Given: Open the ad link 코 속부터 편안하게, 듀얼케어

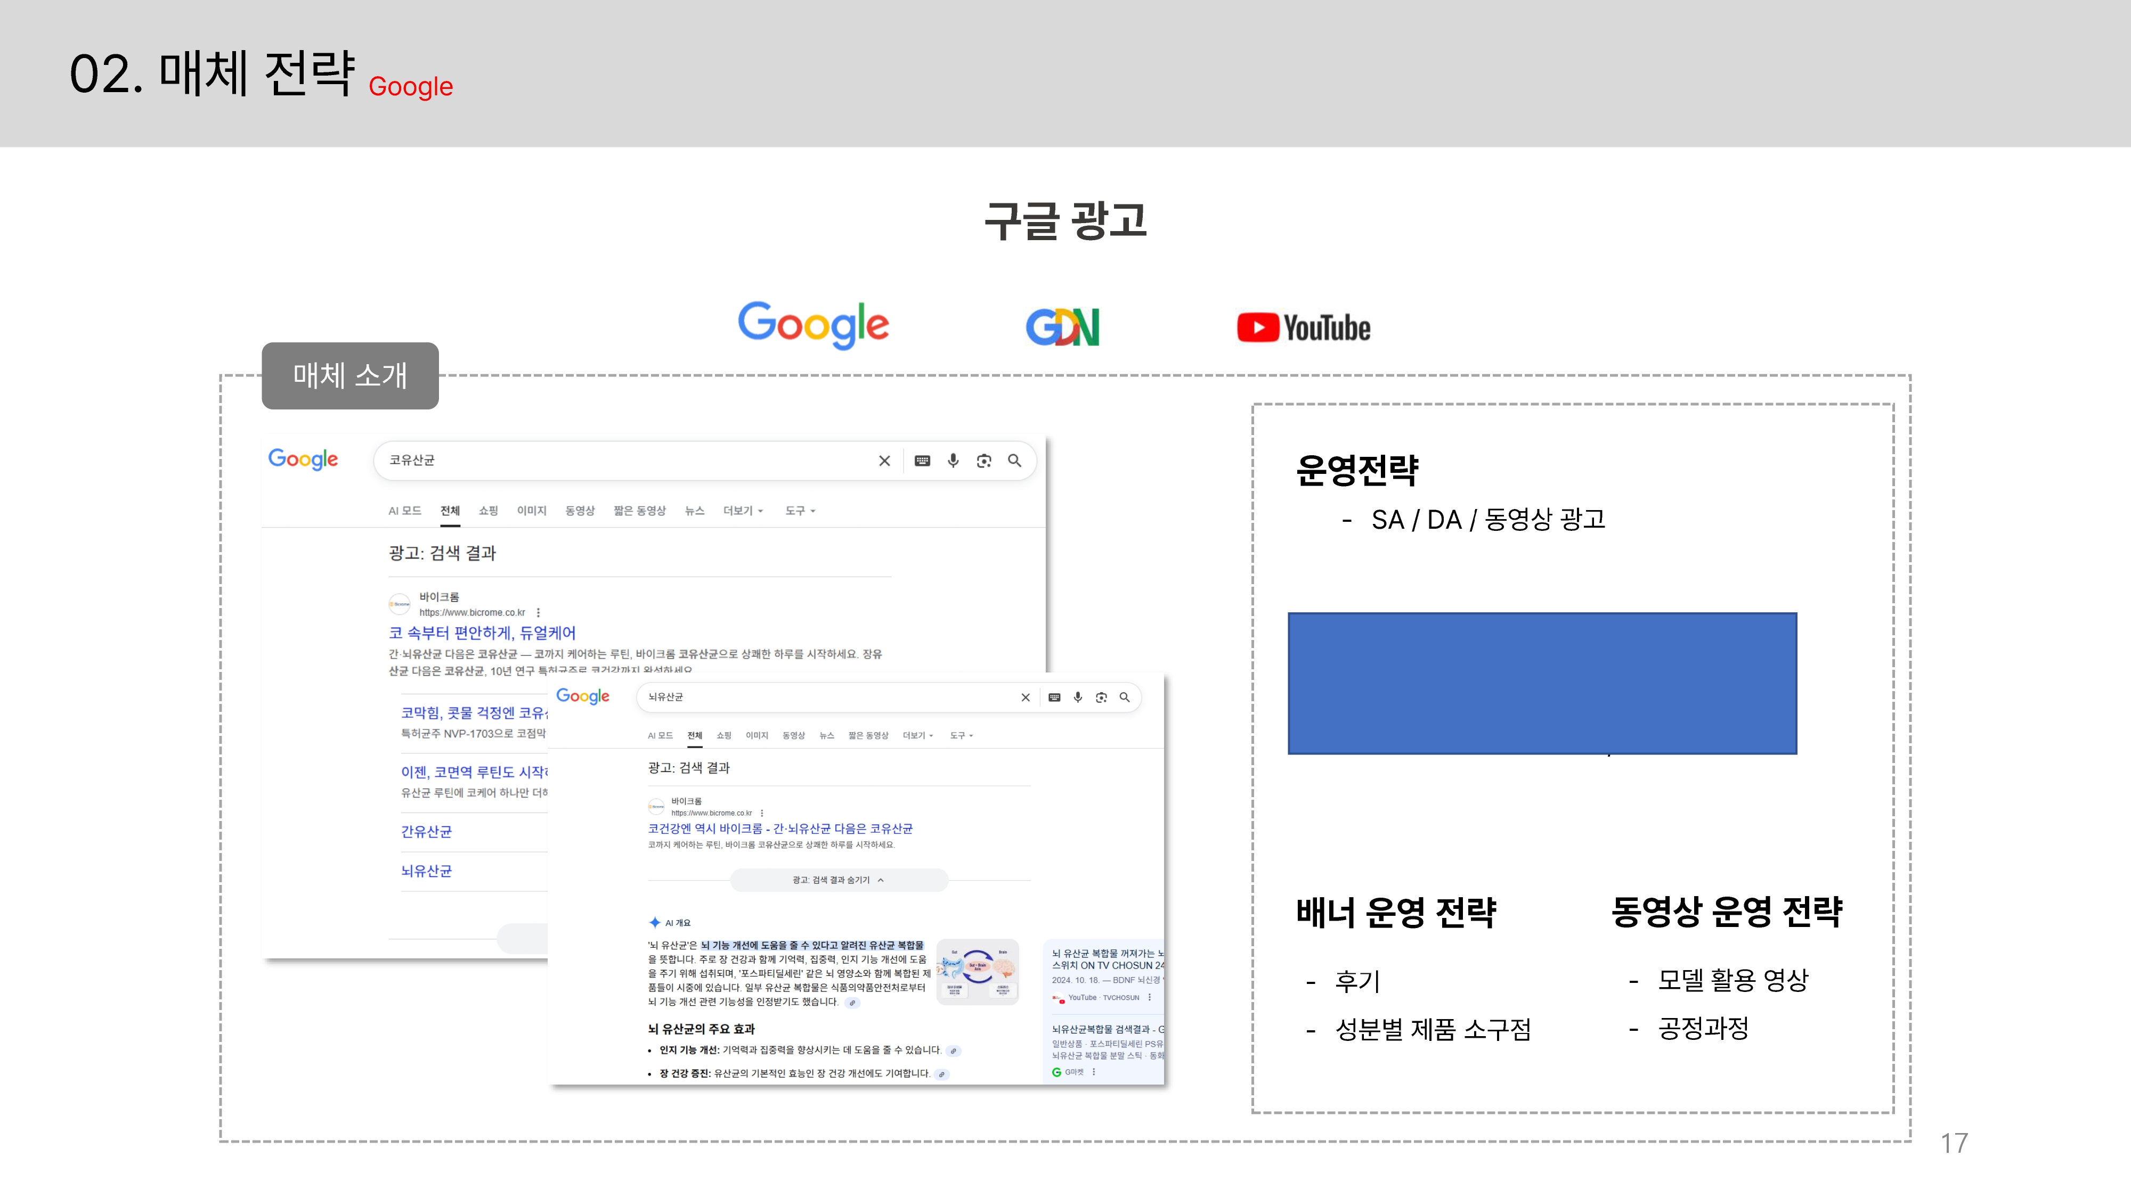Looking at the screenshot, I should click(482, 633).
